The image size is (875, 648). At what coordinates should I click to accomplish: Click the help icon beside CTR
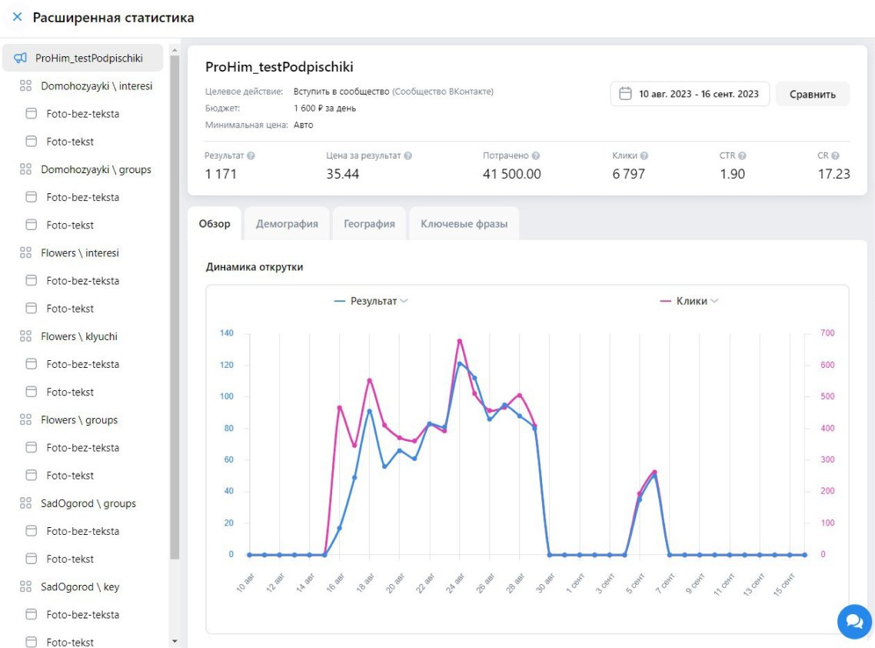(742, 155)
